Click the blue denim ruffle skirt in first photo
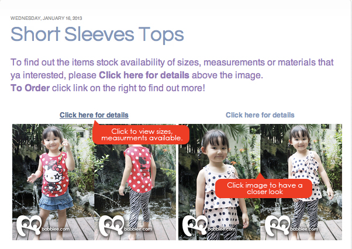This screenshot has height=249, width=352. tap(56, 200)
